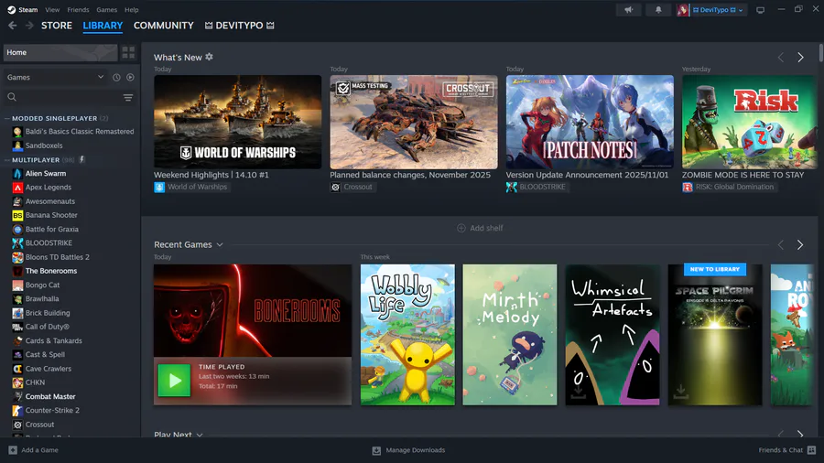Collapse the MODDED SINGLEPLAYER collection
The height and width of the screenshot is (463, 824).
coord(7,119)
